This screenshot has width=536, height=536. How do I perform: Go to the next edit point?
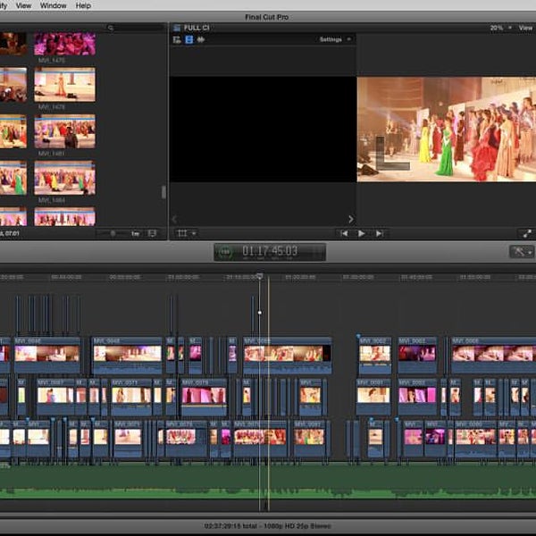click(379, 233)
